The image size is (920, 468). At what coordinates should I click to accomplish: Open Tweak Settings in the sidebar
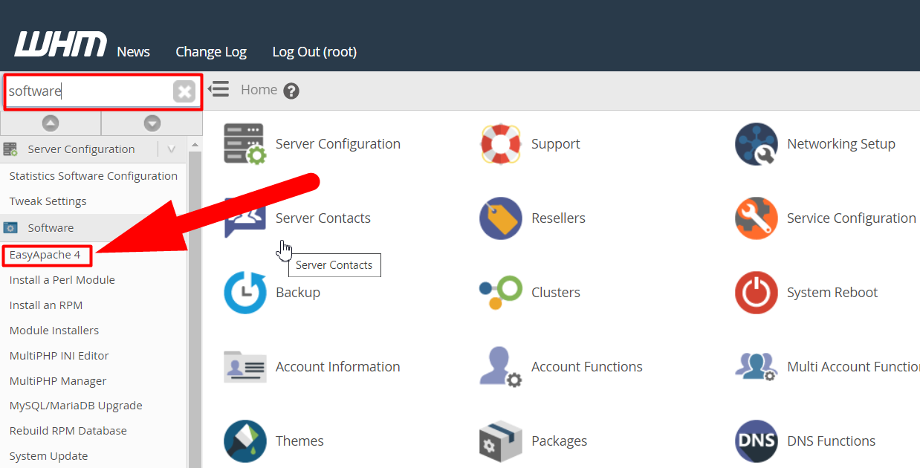tap(48, 201)
